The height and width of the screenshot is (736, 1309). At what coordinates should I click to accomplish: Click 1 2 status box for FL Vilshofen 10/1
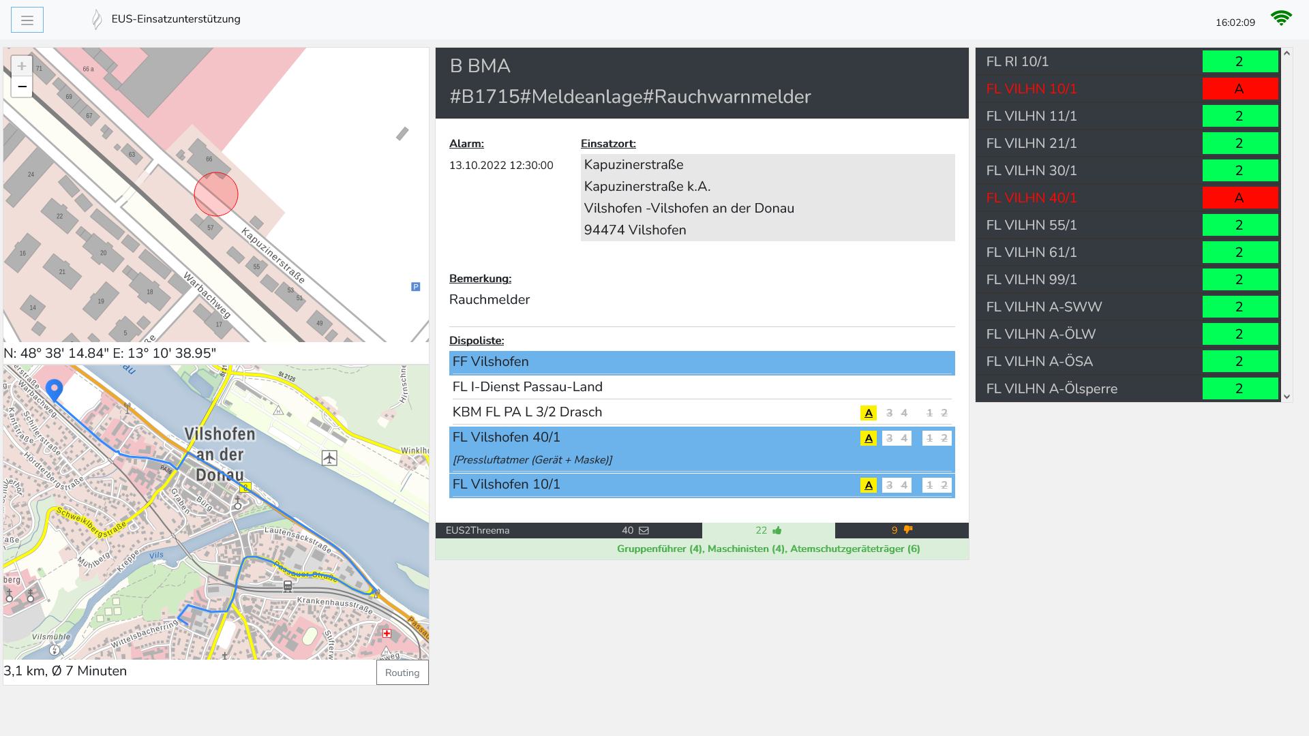point(937,485)
